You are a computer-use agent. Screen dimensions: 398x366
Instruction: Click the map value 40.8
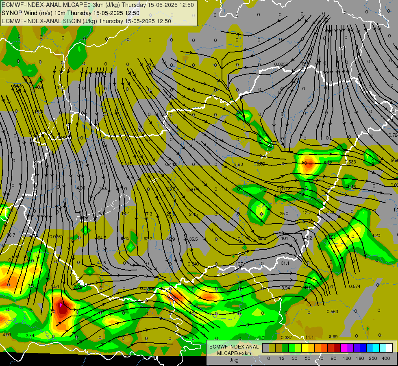[x=39, y=87]
